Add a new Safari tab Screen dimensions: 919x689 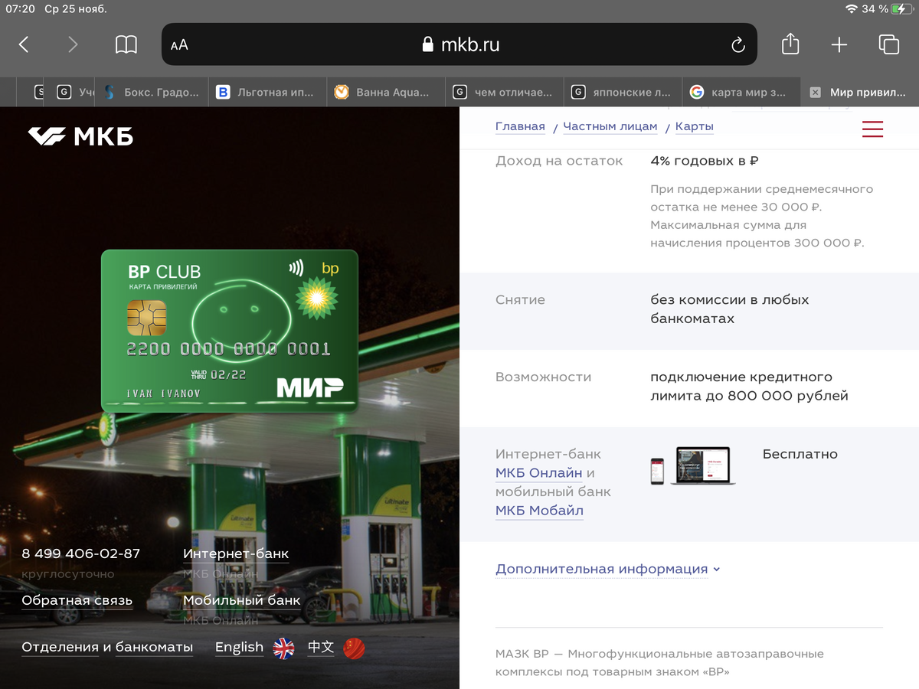point(839,45)
